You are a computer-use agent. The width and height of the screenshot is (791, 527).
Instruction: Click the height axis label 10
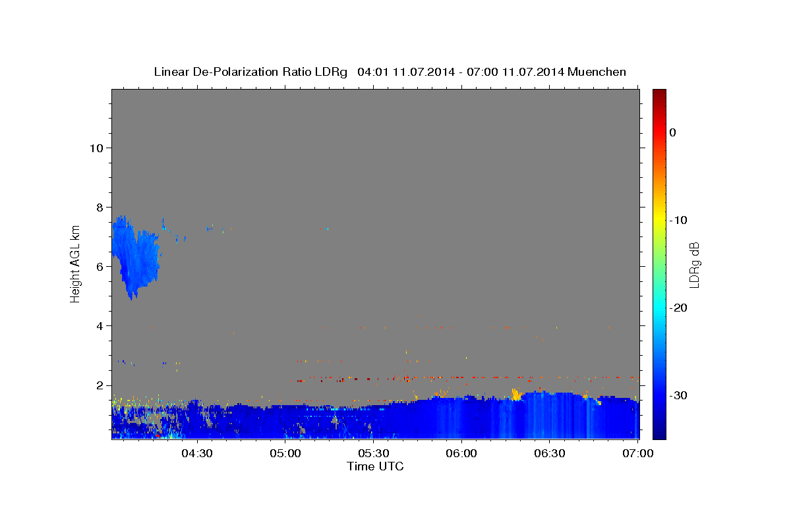[96, 148]
